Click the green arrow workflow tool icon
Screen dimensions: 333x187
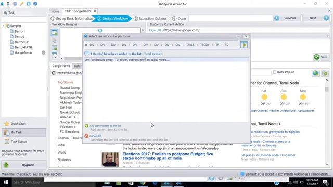[54, 48]
